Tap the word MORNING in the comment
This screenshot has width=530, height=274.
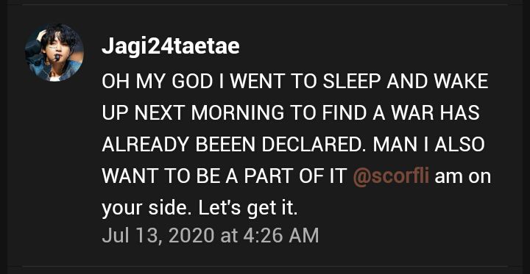pos(238,113)
